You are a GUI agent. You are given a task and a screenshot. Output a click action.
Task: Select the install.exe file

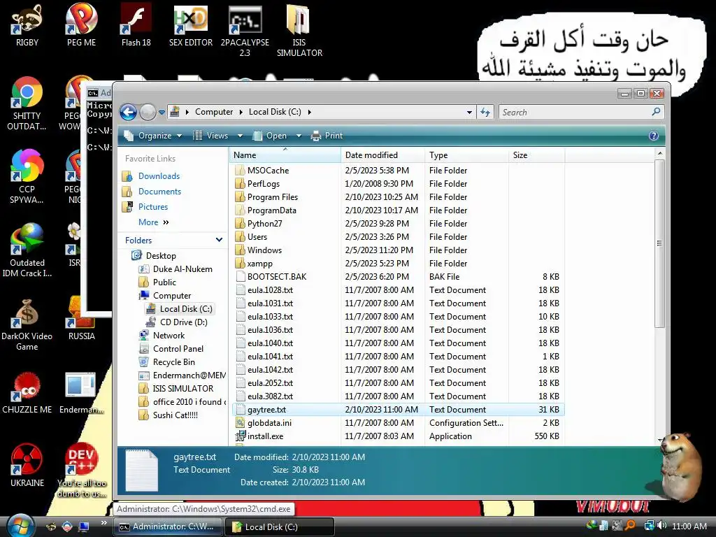click(x=265, y=436)
